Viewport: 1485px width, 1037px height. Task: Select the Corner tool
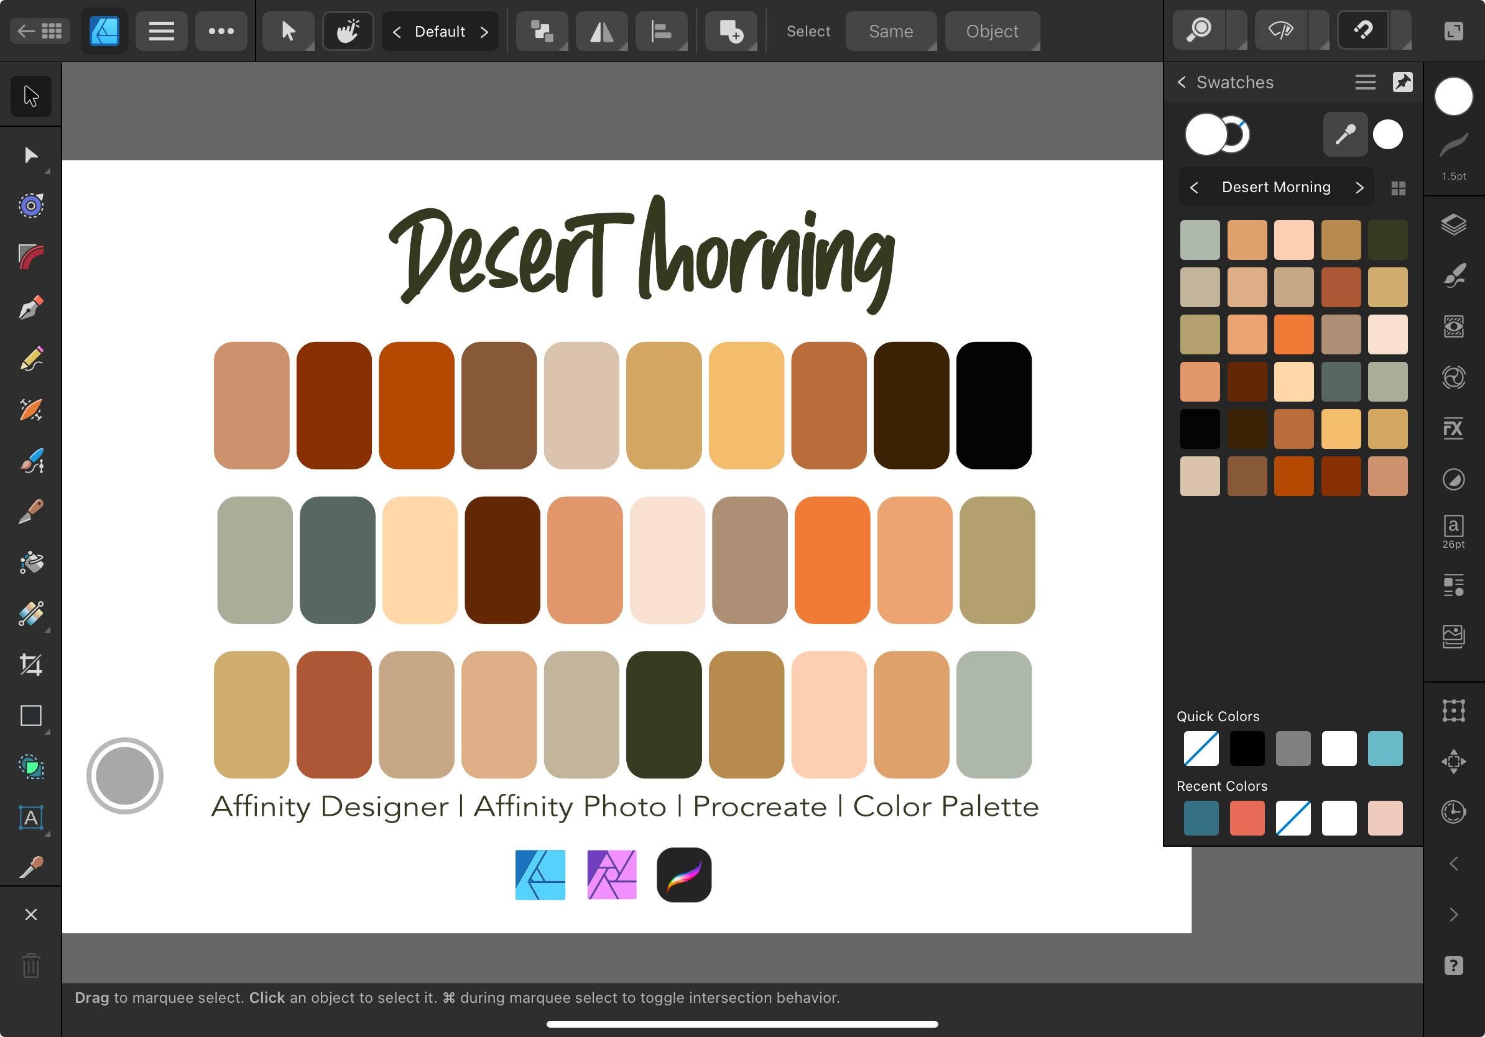tap(30, 257)
